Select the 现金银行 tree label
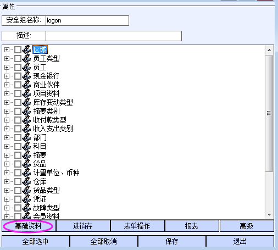Image resolution: width=278 pixels, height=250 pixels. pos(47,76)
